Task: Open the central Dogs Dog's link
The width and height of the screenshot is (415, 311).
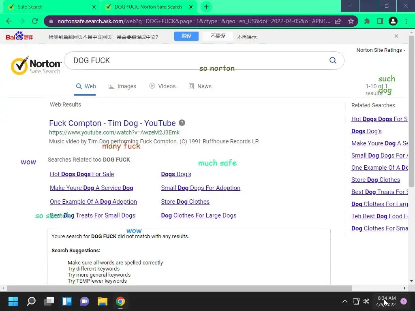Action: 176,174
